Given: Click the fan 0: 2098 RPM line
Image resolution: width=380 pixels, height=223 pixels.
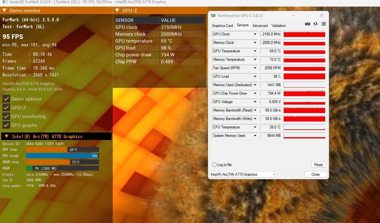Looking at the screenshot, I should click(x=22, y=180).
